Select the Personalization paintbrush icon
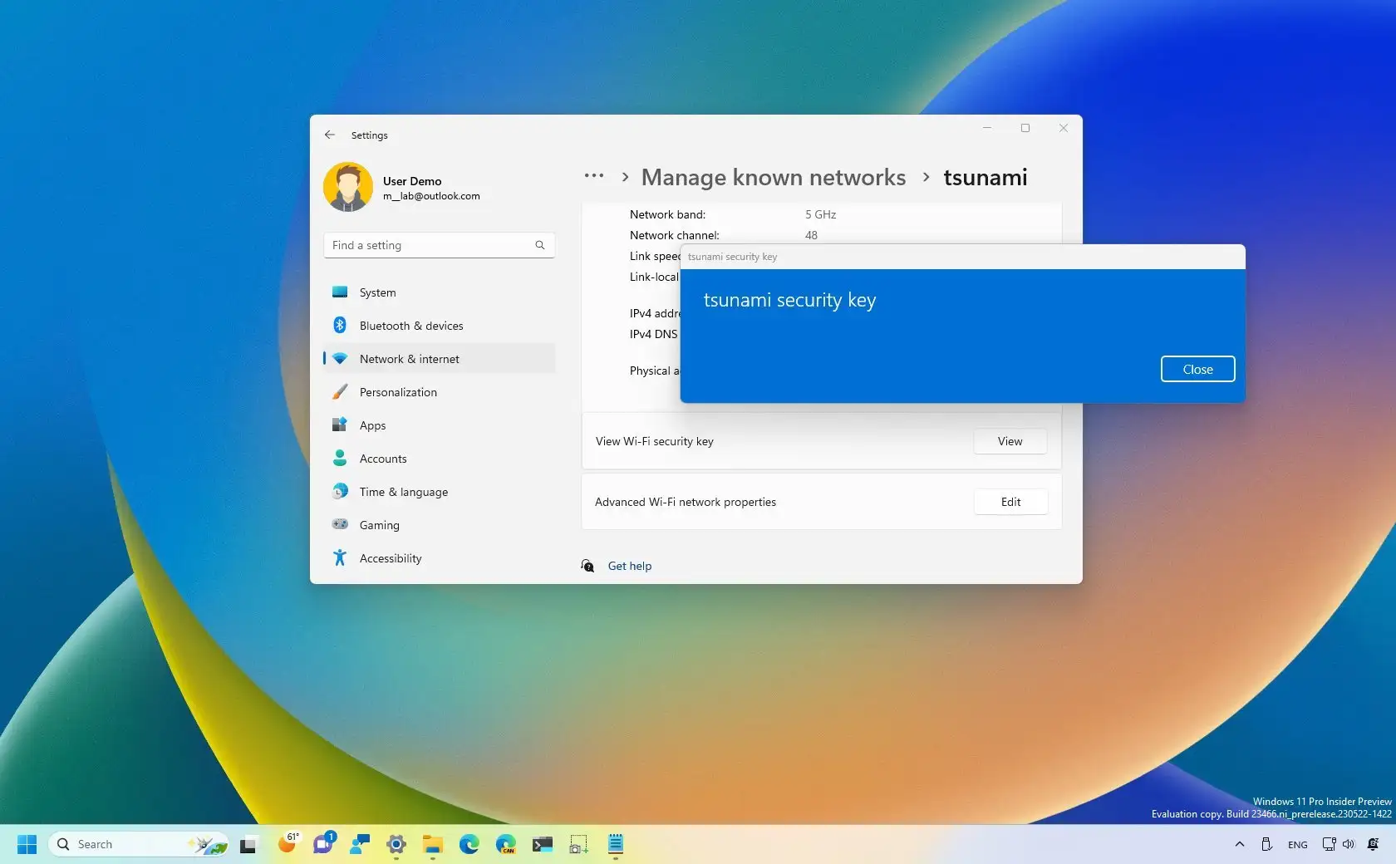The width and height of the screenshot is (1396, 864). click(x=340, y=392)
